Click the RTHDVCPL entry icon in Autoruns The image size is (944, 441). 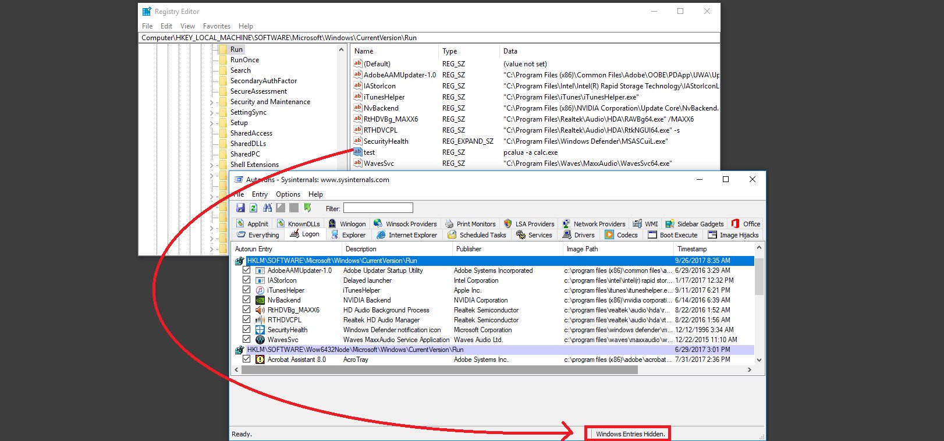click(260, 320)
